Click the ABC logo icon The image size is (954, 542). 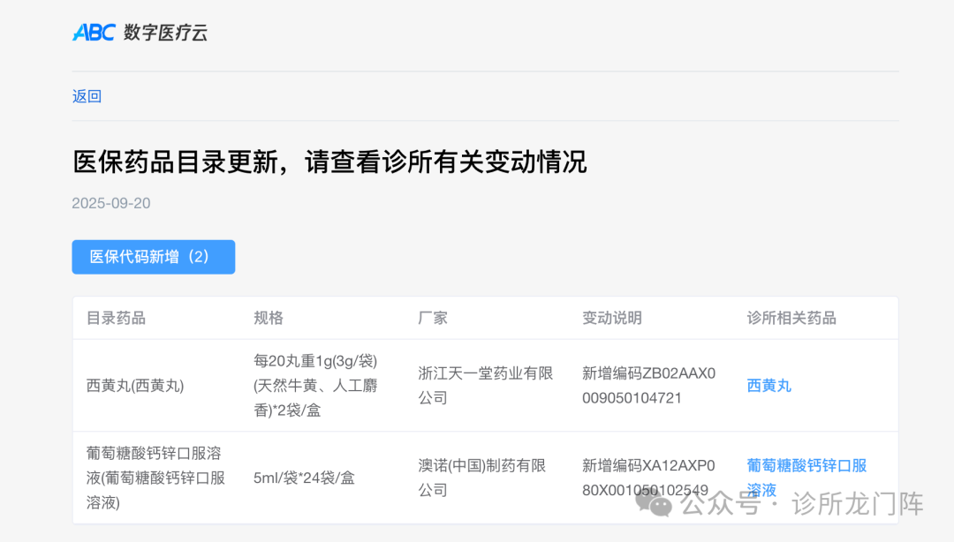(x=94, y=33)
